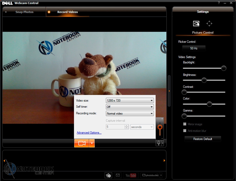Screen dimensions: 236x181
Task: Expand the Video size dropdown
Action: pos(130,100)
